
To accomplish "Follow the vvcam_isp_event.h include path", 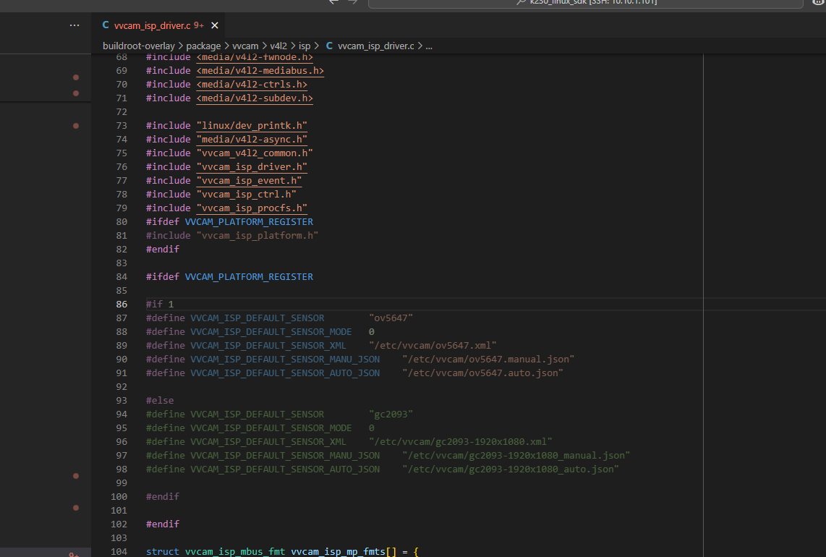I will 248,181.
